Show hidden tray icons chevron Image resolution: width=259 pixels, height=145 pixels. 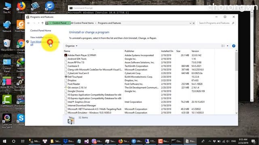coord(210,141)
